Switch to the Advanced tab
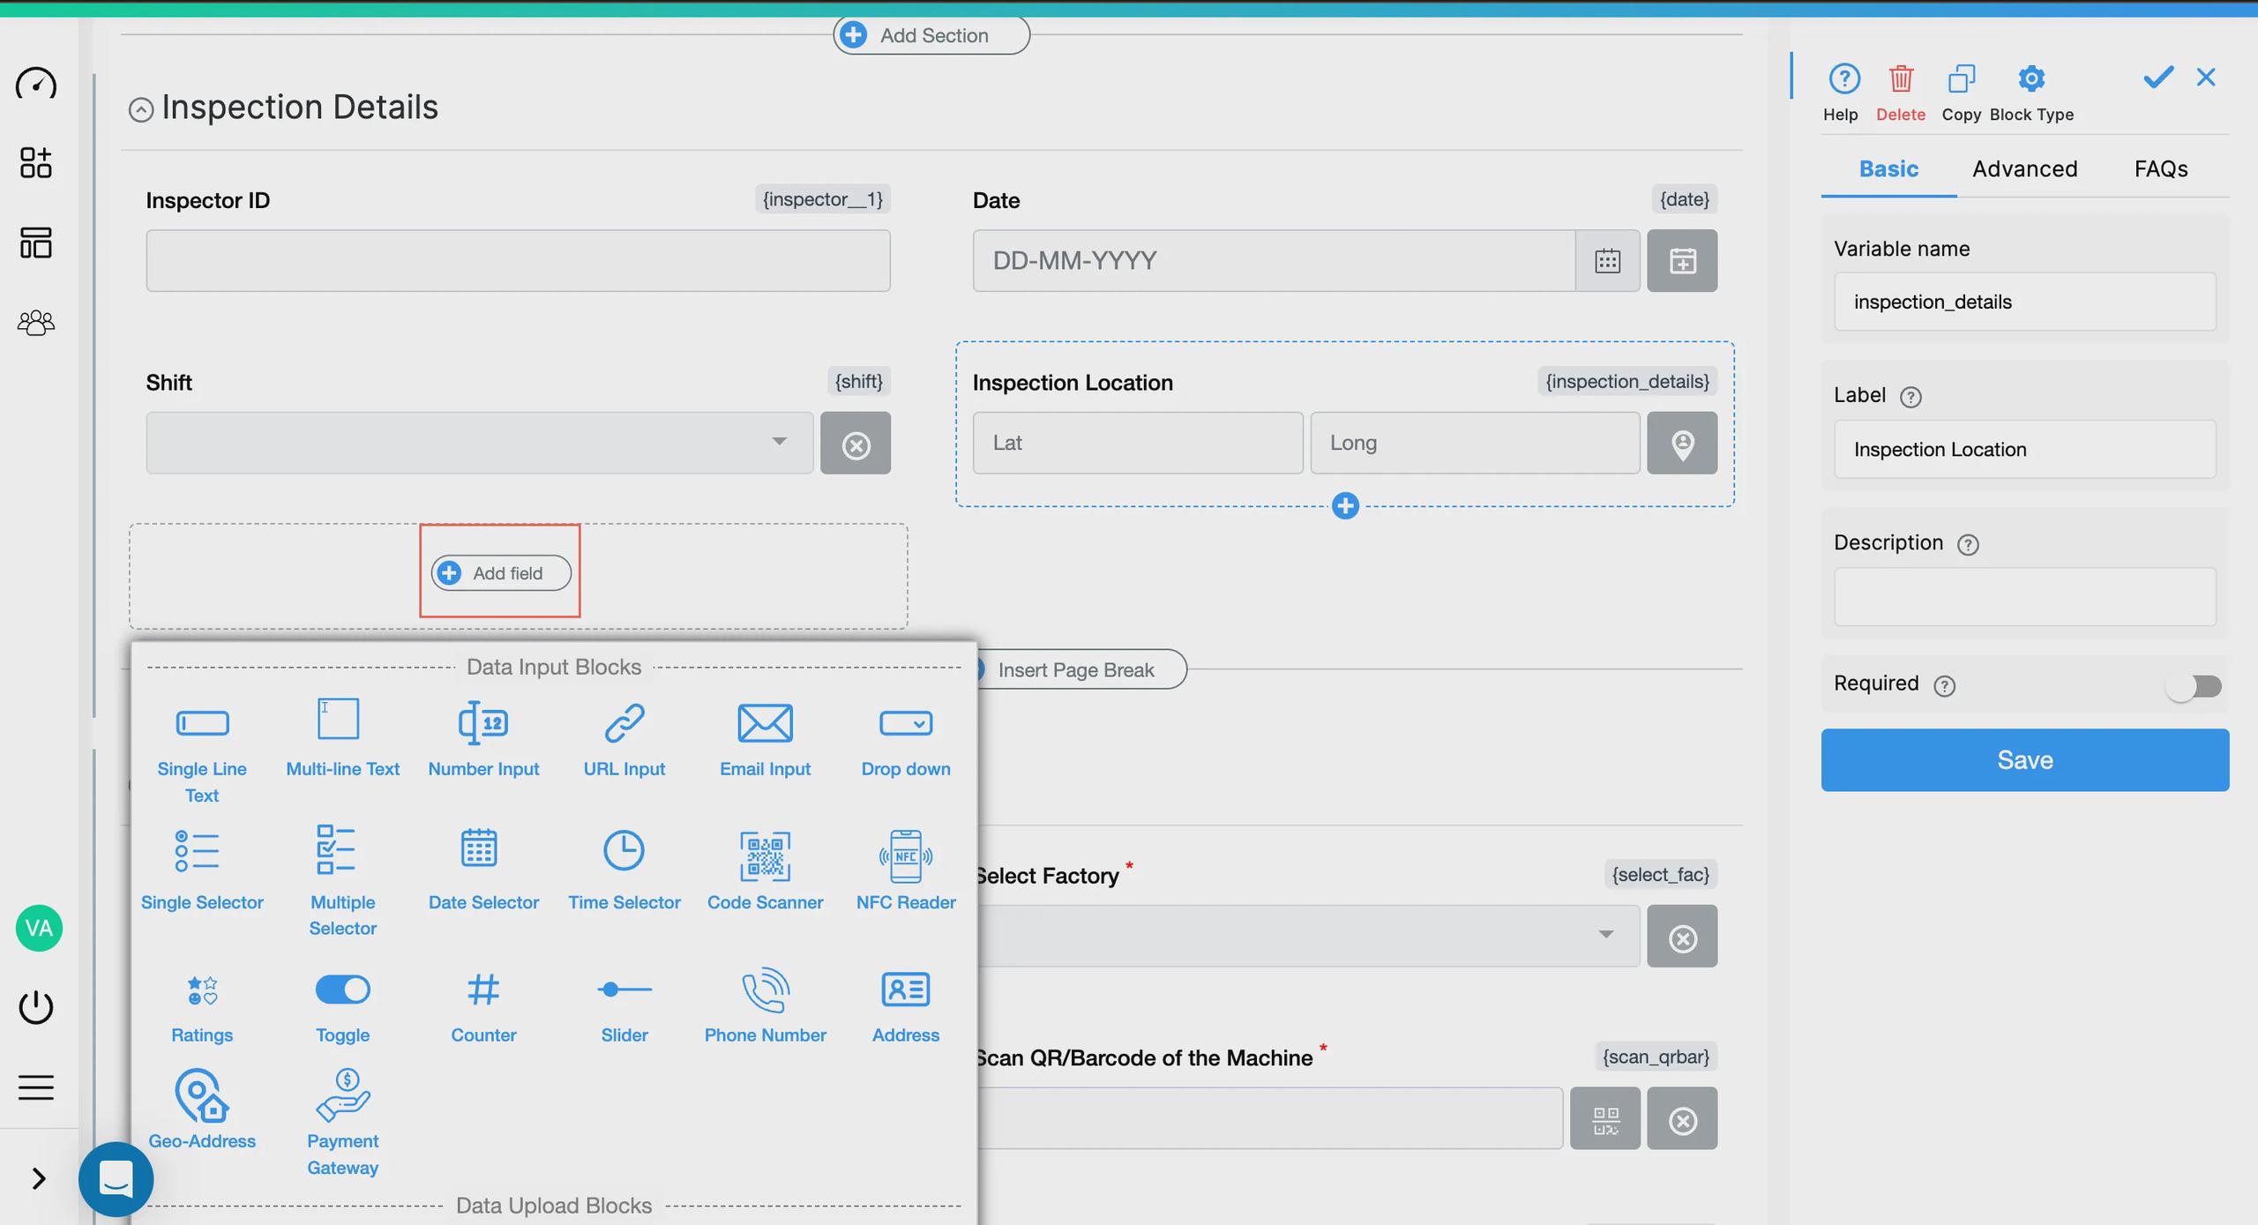This screenshot has width=2258, height=1225. point(2024,169)
